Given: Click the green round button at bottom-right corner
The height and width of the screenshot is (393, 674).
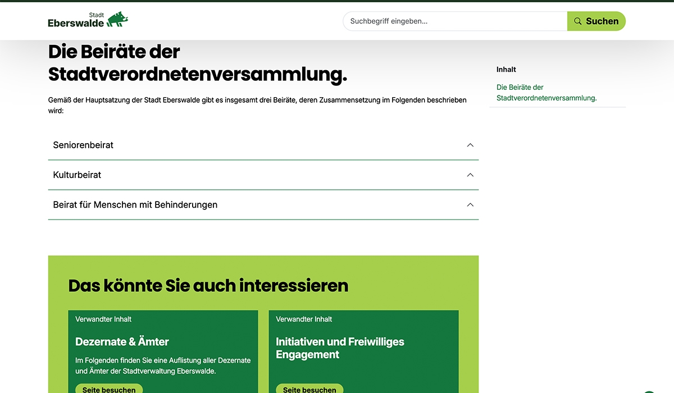Looking at the screenshot, I should click(x=649, y=391).
